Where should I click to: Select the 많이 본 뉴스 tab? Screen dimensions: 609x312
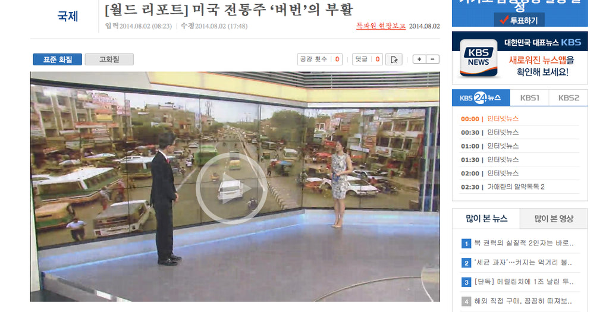pyautogui.click(x=486, y=219)
